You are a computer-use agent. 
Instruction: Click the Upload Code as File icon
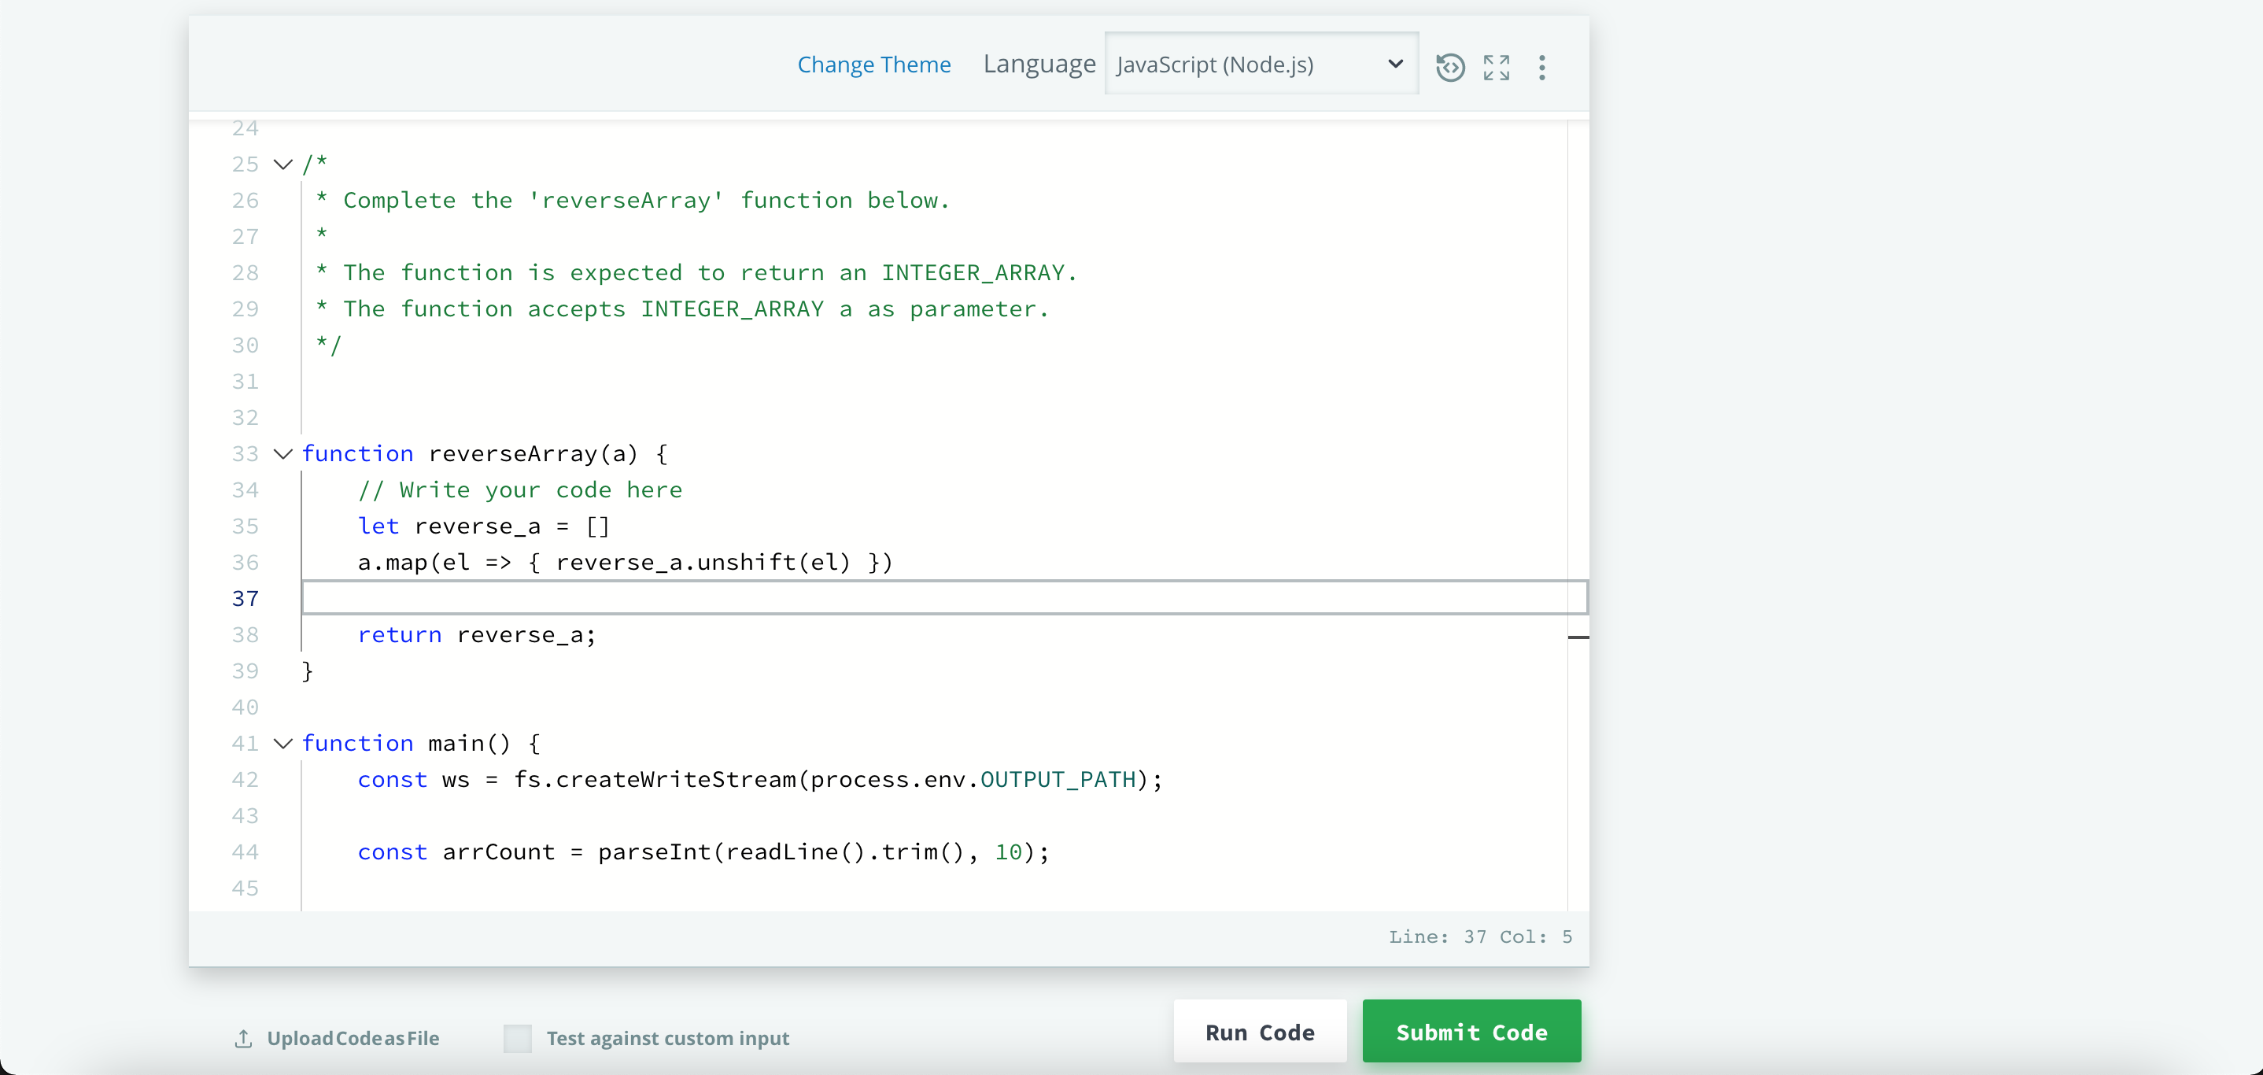[241, 1036]
